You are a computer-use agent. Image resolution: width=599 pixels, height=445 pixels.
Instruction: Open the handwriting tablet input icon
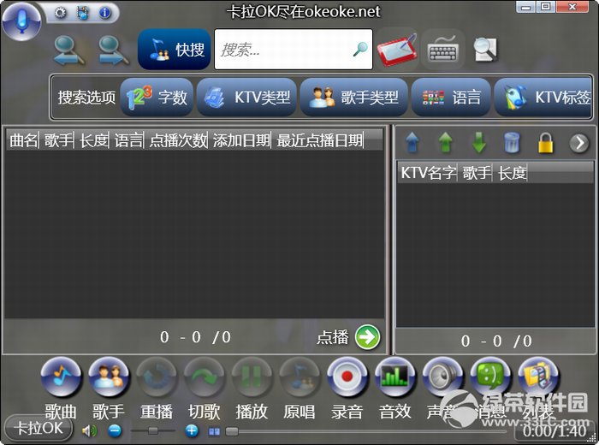point(397,50)
